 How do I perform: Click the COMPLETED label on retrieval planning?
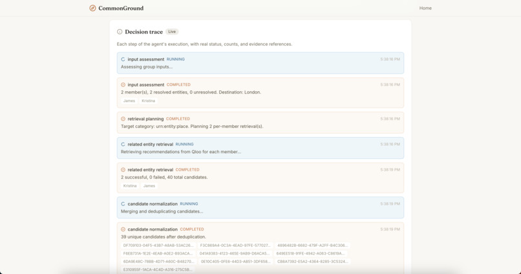pos(178,119)
